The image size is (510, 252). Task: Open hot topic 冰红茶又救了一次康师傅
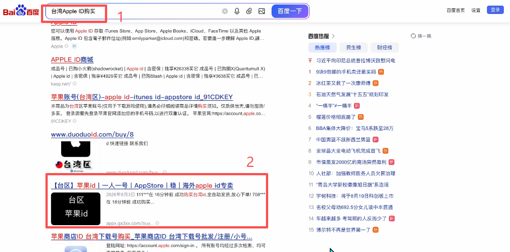click(x=343, y=83)
